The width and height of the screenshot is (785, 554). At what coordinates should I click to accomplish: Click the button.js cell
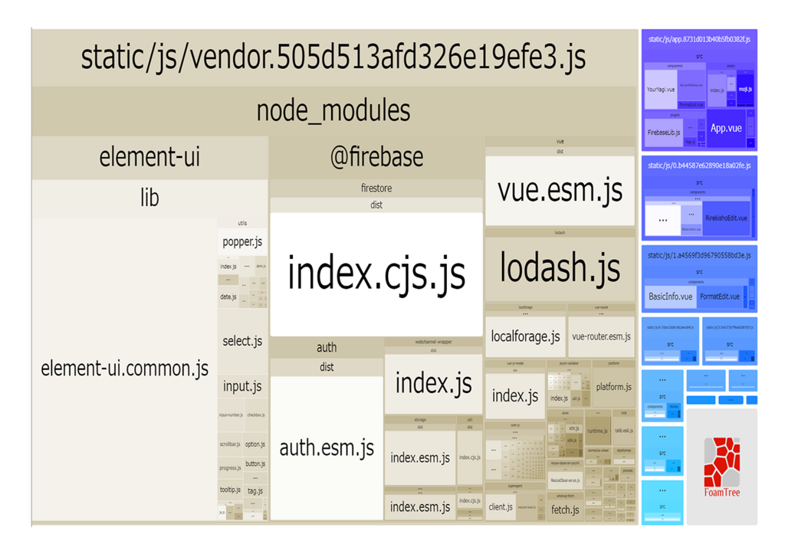(x=255, y=464)
